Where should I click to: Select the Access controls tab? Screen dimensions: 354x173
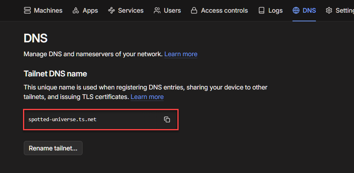pyautogui.click(x=224, y=11)
